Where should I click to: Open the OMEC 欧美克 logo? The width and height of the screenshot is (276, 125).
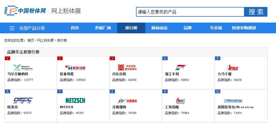tap(23, 101)
